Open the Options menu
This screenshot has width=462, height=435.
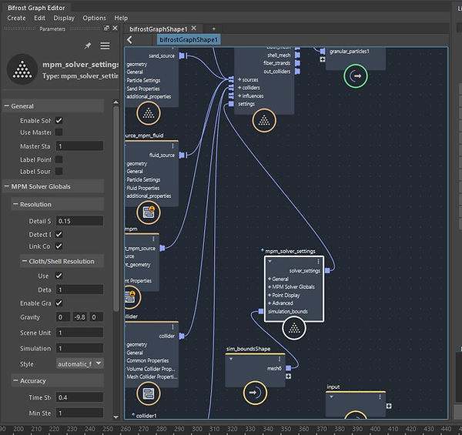(x=94, y=18)
